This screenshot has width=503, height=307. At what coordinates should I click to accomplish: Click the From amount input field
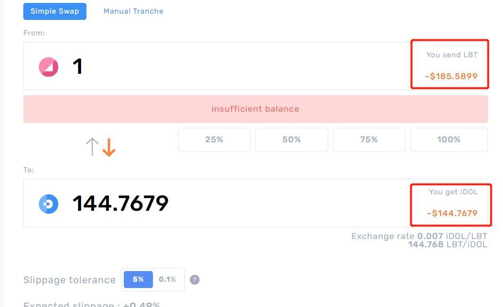(233, 67)
